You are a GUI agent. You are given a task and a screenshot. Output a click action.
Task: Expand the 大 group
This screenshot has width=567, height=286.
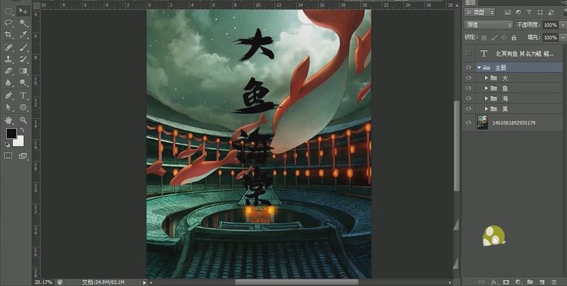(486, 78)
